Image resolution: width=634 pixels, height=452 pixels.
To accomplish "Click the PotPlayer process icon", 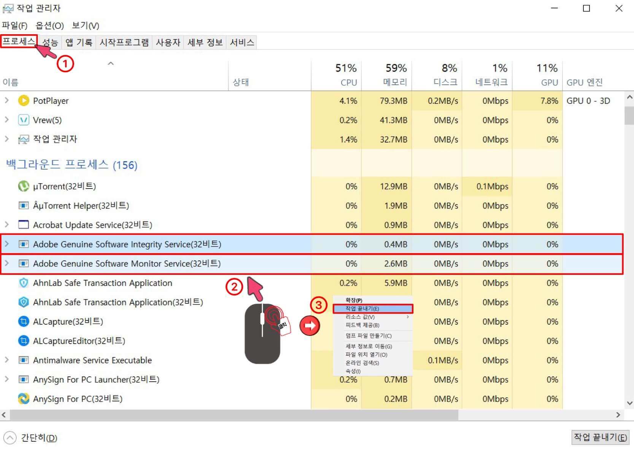I will click(x=24, y=101).
